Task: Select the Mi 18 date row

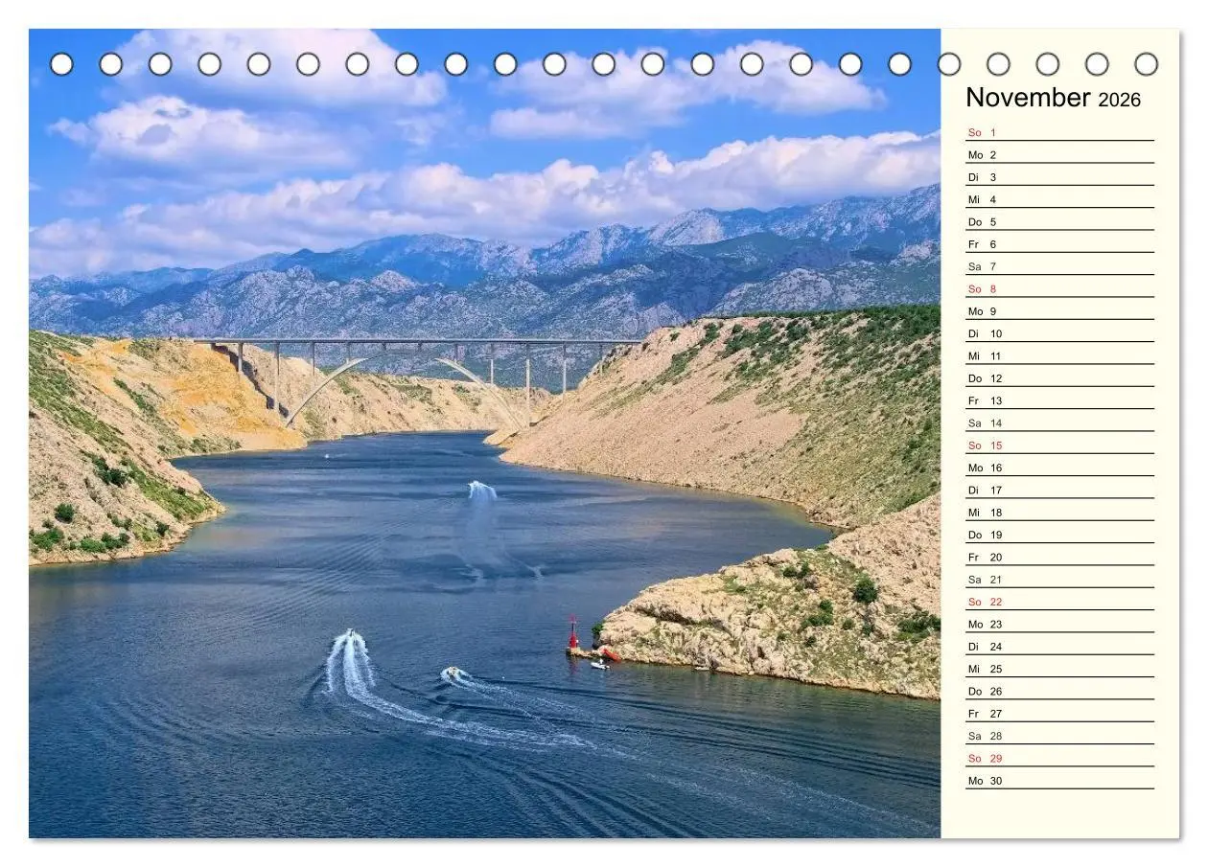Action: point(1059,513)
